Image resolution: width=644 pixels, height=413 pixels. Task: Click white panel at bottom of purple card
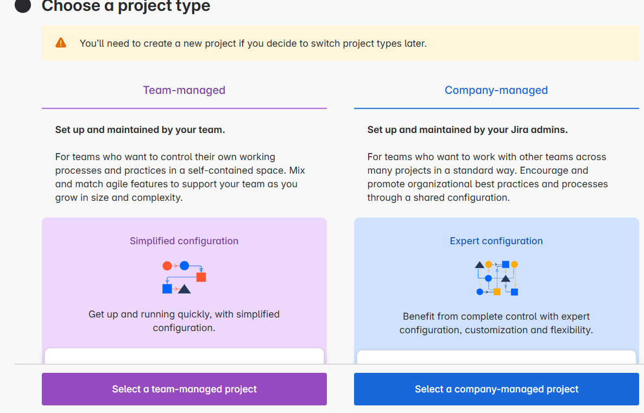[184, 355]
